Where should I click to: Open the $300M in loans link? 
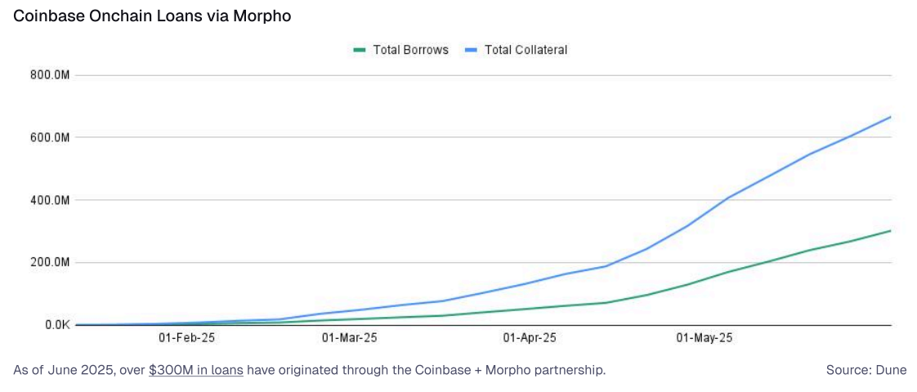coord(196,370)
